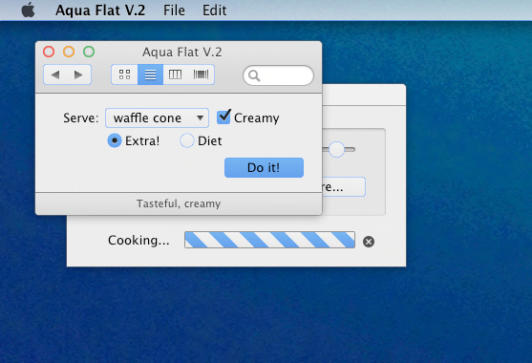Click the partially hidden button ending in 're...'
532x363 pixels.
[344, 186]
